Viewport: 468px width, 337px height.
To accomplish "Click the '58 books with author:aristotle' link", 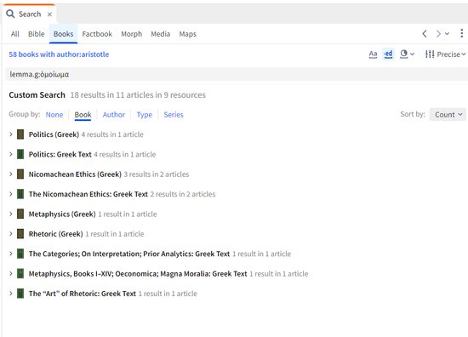I will click(x=59, y=54).
